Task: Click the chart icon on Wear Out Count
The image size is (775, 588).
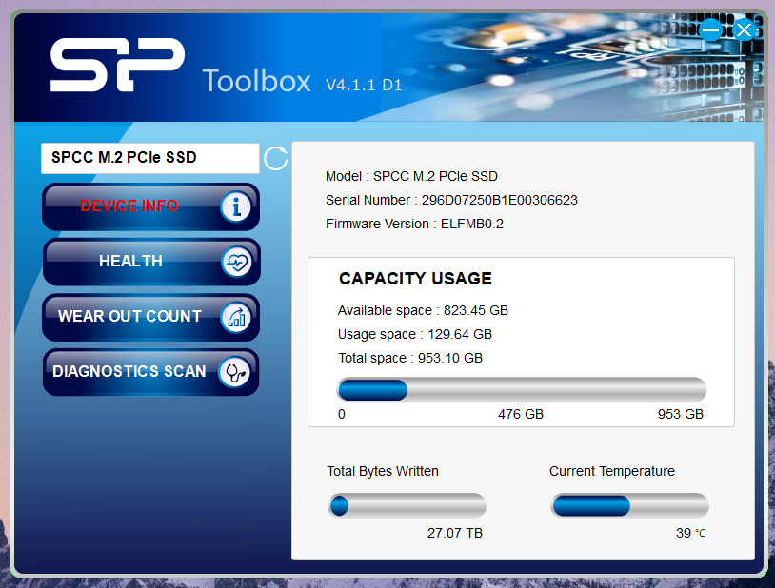Action: pos(236,317)
